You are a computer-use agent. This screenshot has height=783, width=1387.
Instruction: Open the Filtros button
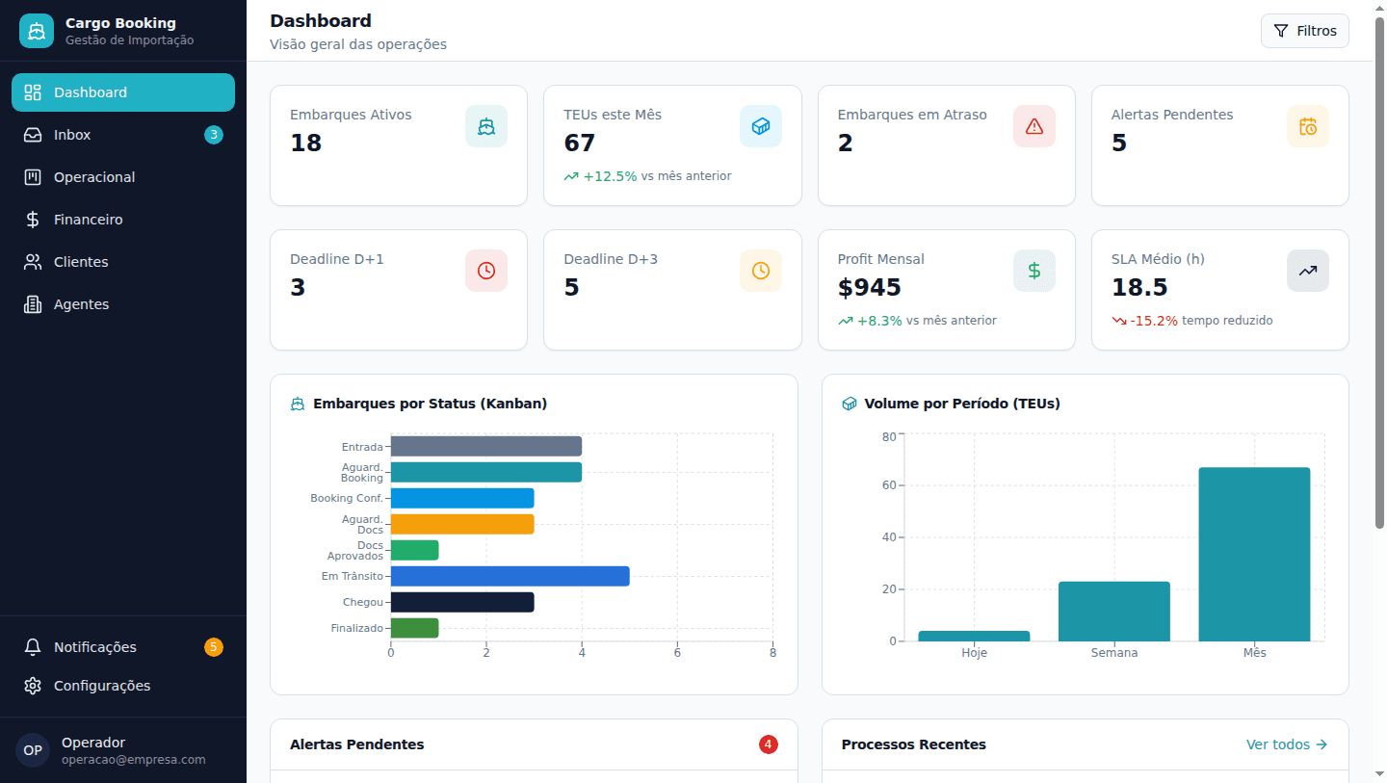[1305, 31]
